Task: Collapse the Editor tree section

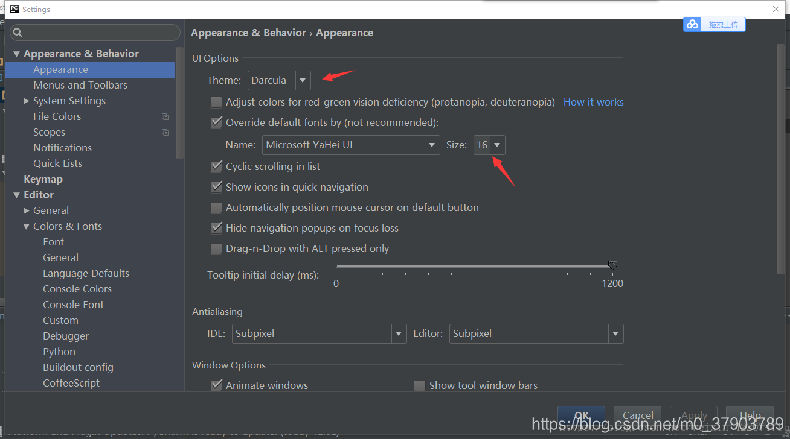Action: pyautogui.click(x=16, y=195)
